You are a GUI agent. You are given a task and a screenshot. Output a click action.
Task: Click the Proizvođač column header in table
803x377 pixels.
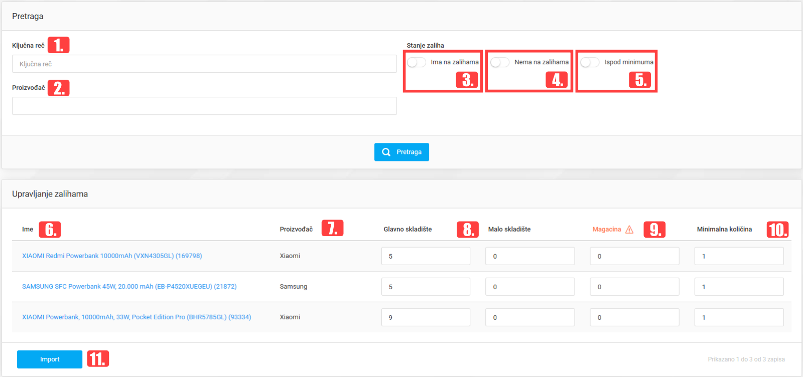pos(296,229)
